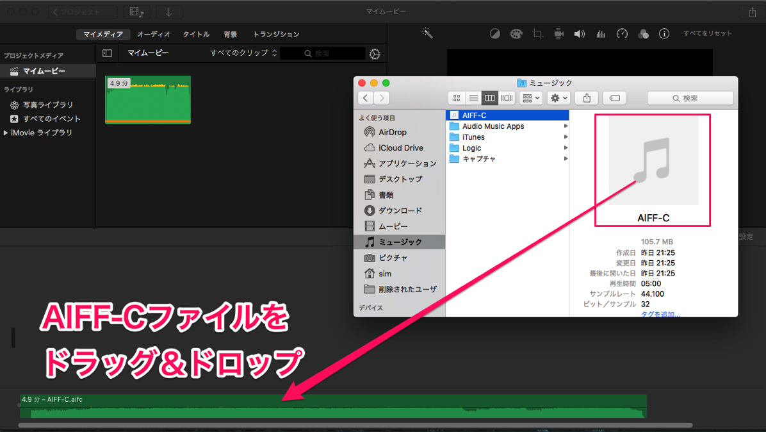This screenshot has width=766, height=432.
Task: Open the Audio Music Apps folder
Action: 508,126
